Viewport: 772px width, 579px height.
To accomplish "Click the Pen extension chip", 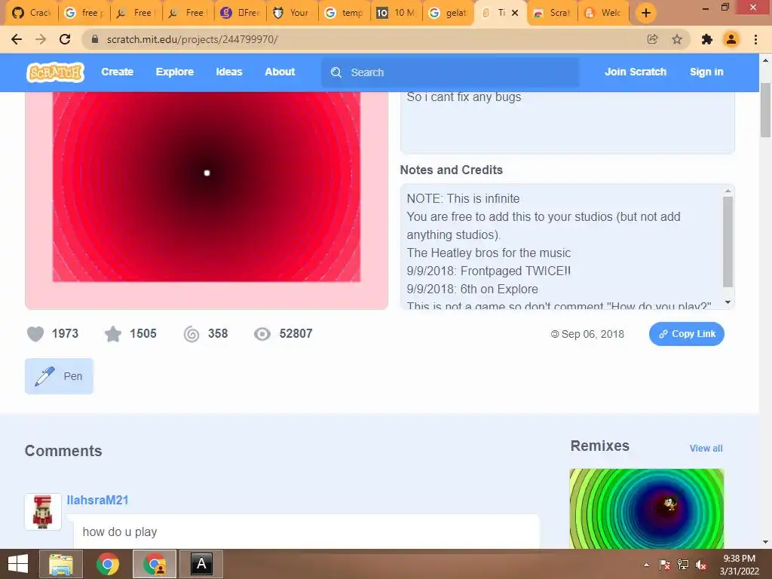I will [x=59, y=376].
